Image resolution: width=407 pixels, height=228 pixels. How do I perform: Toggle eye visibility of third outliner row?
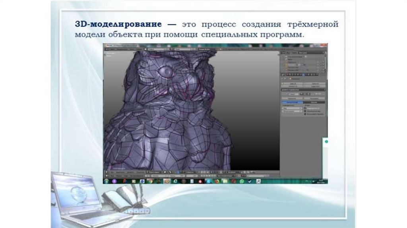tap(318, 62)
